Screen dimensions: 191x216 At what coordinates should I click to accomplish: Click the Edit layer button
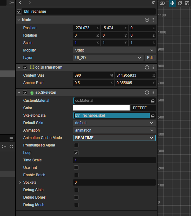point(150,58)
